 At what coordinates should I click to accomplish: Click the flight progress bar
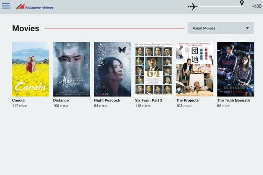[x=220, y=7]
